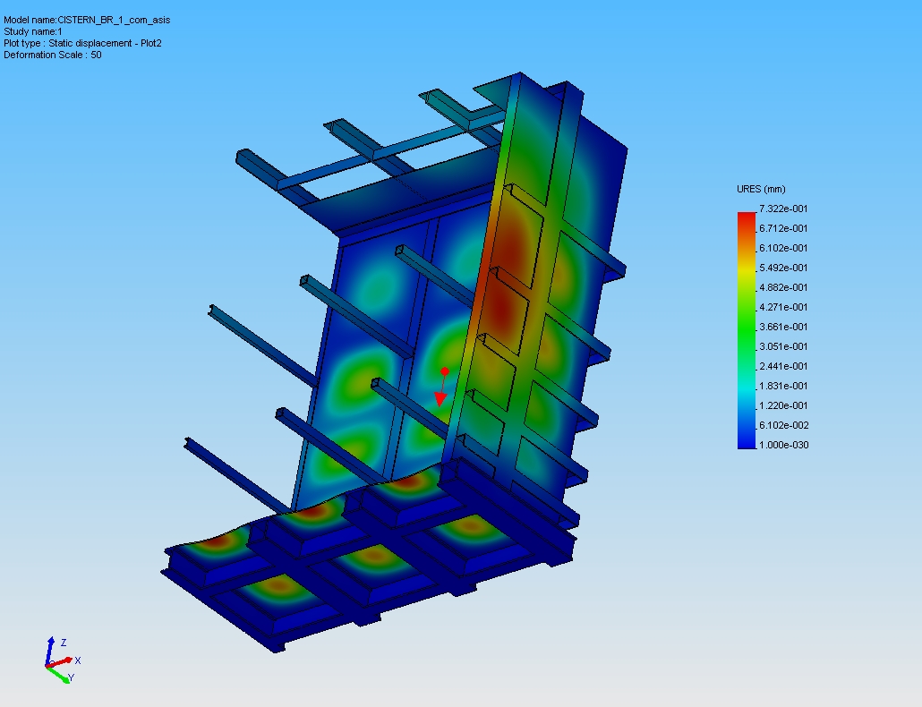Click the legend minimum value 1.000e-030
The image size is (922, 707).
(x=783, y=445)
